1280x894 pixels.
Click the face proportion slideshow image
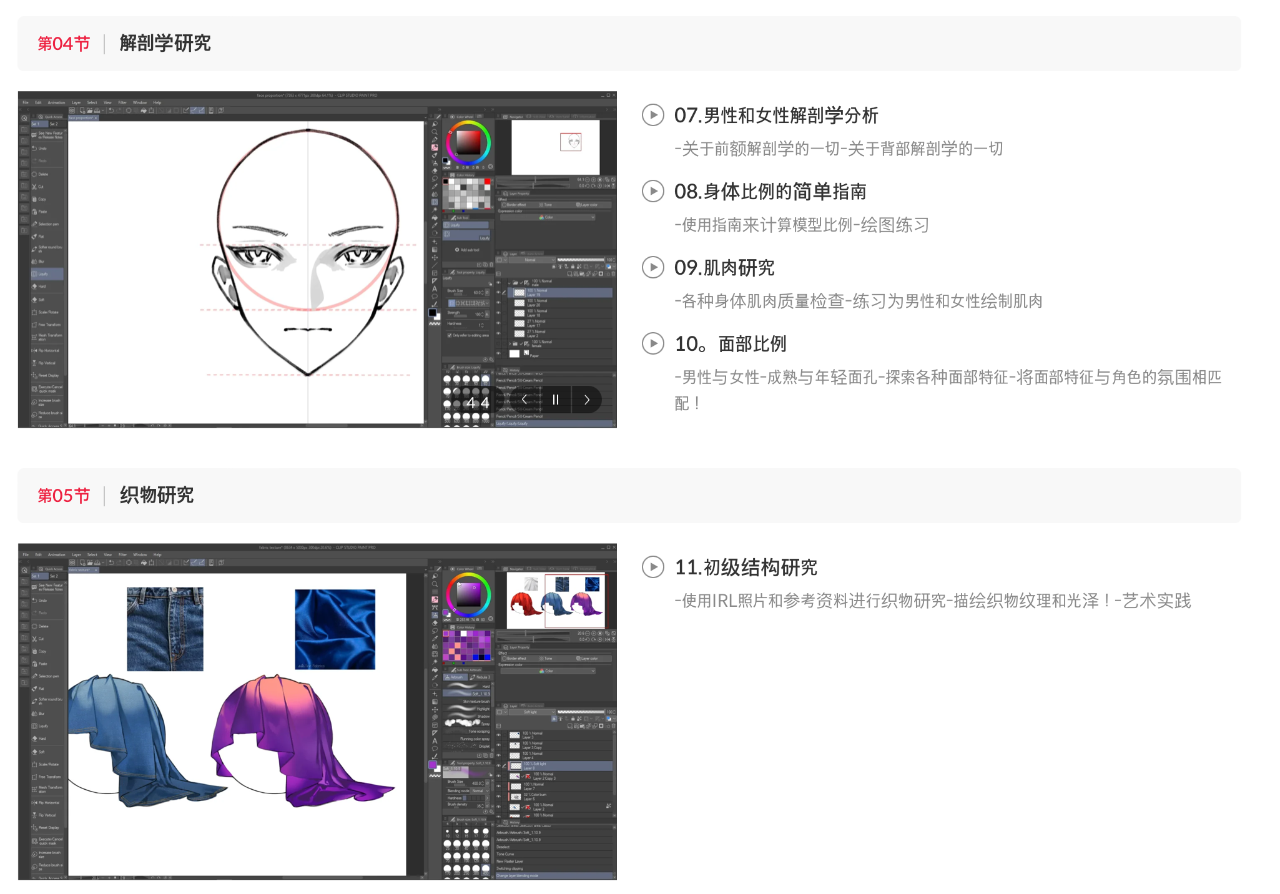coord(317,260)
